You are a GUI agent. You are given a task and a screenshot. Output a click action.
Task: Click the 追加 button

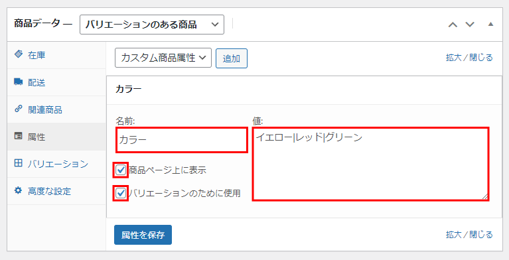[232, 58]
